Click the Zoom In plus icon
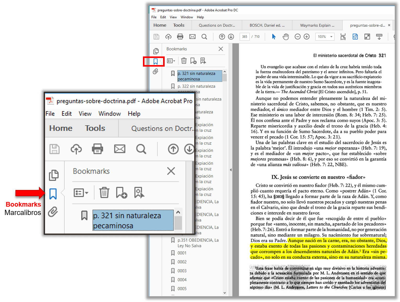This screenshot has width=400, height=302. click(307, 37)
